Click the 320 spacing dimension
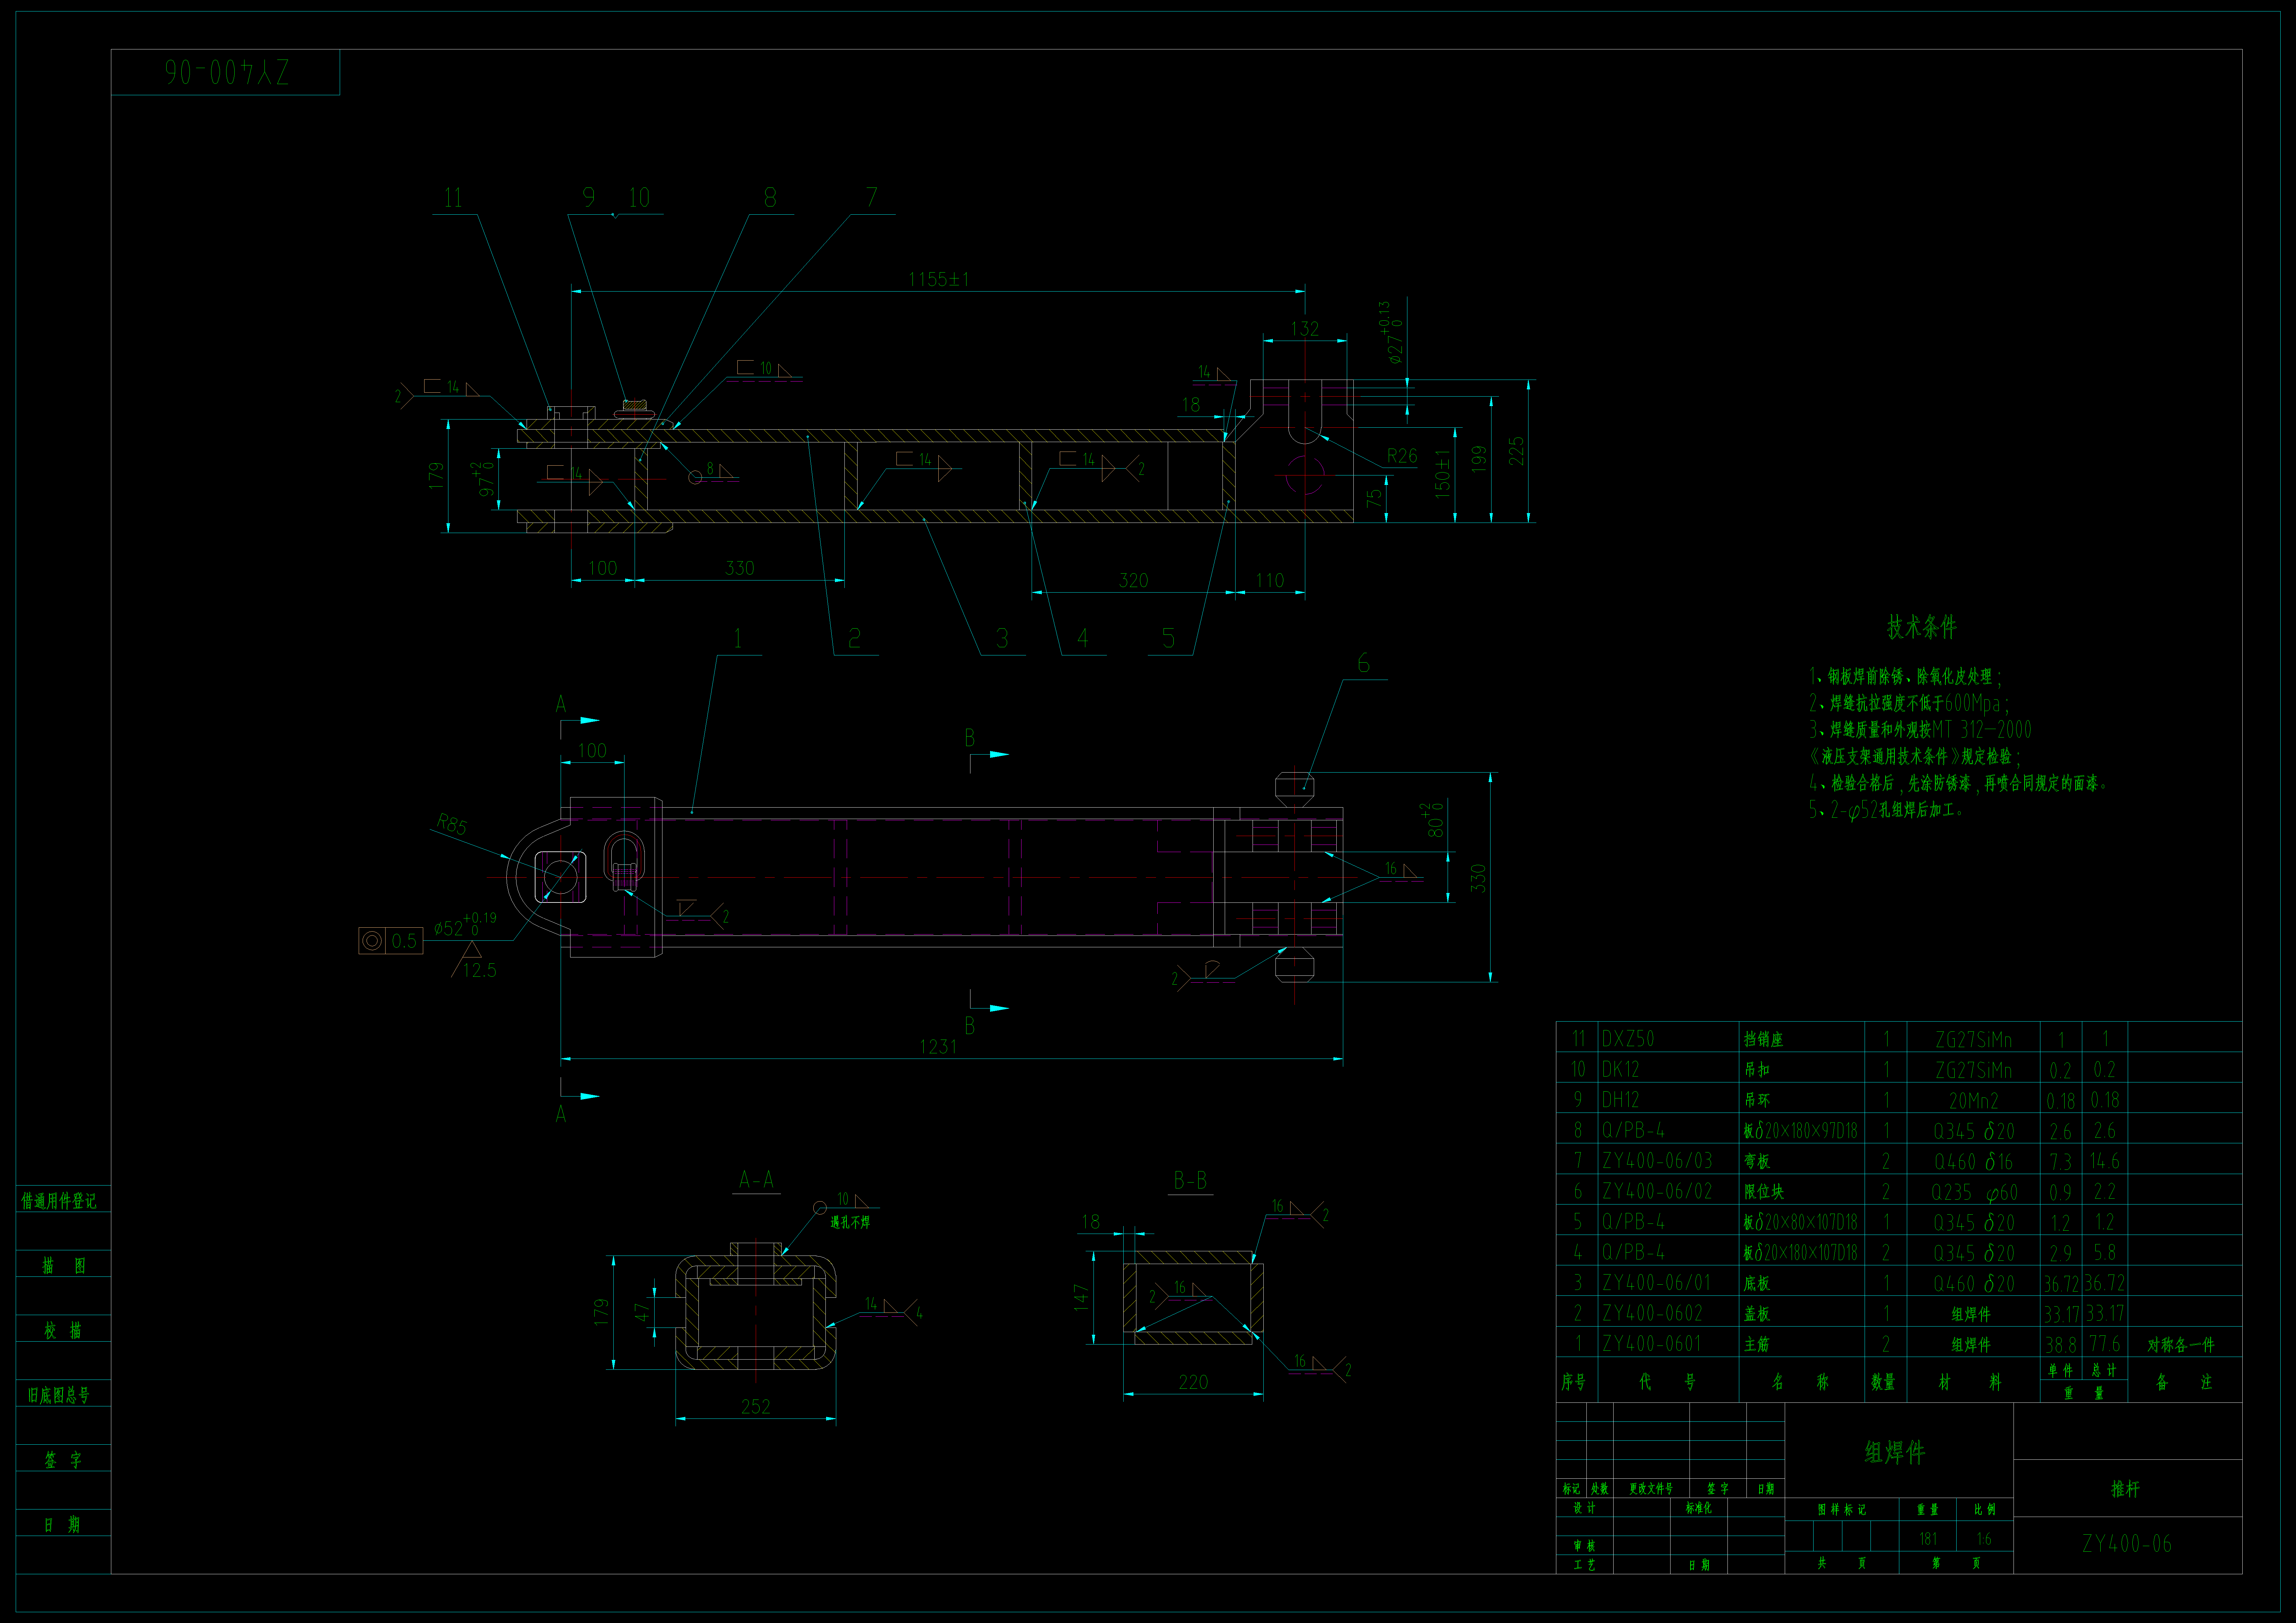 click(x=1133, y=580)
